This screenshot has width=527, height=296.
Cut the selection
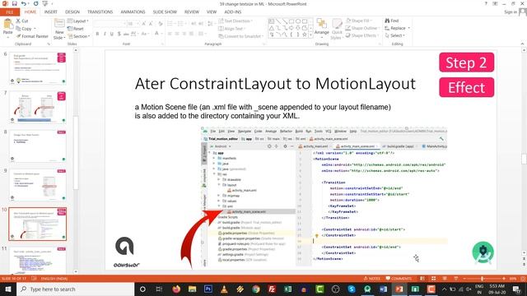pos(22,21)
